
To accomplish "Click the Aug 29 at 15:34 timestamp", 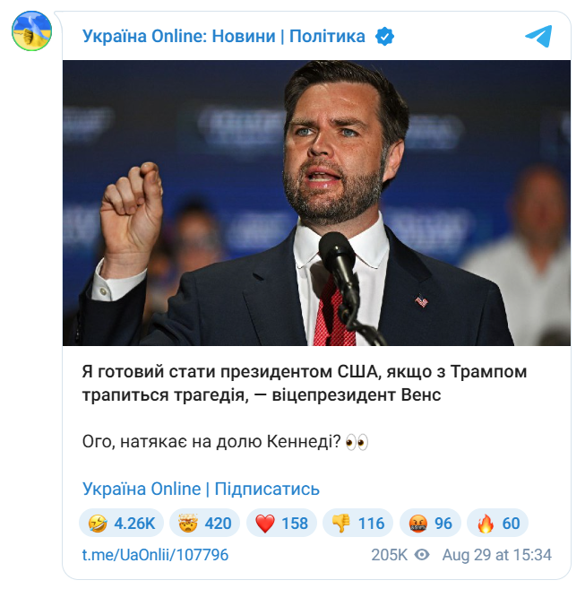I will (x=498, y=555).
